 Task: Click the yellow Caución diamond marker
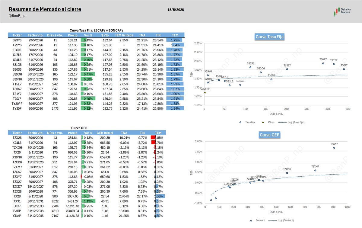coord(205,92)
